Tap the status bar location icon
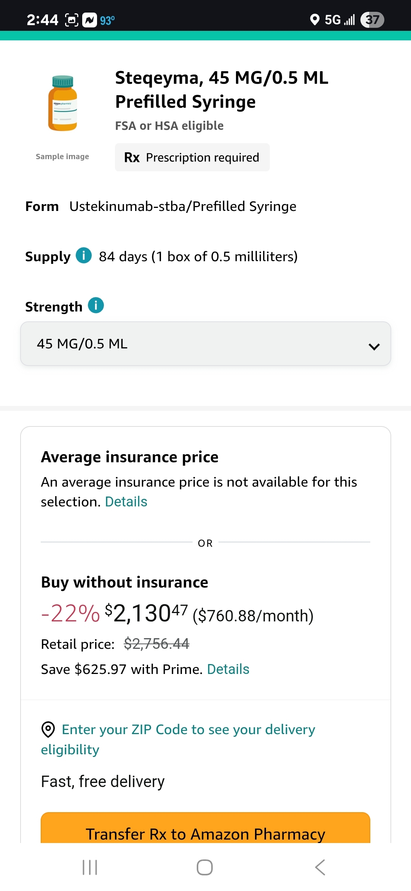The height and width of the screenshot is (891, 411). pyautogui.click(x=314, y=19)
